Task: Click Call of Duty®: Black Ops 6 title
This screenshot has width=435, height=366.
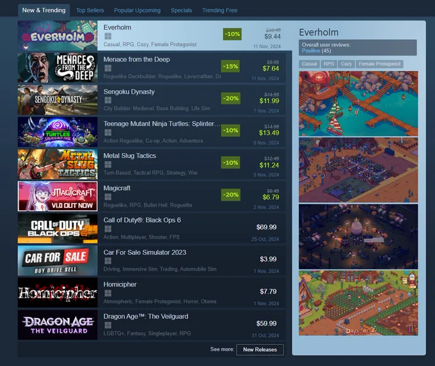Action: tap(142, 220)
